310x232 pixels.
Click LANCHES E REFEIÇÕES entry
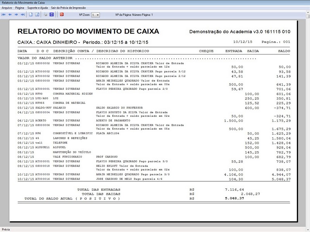click(x=70, y=138)
